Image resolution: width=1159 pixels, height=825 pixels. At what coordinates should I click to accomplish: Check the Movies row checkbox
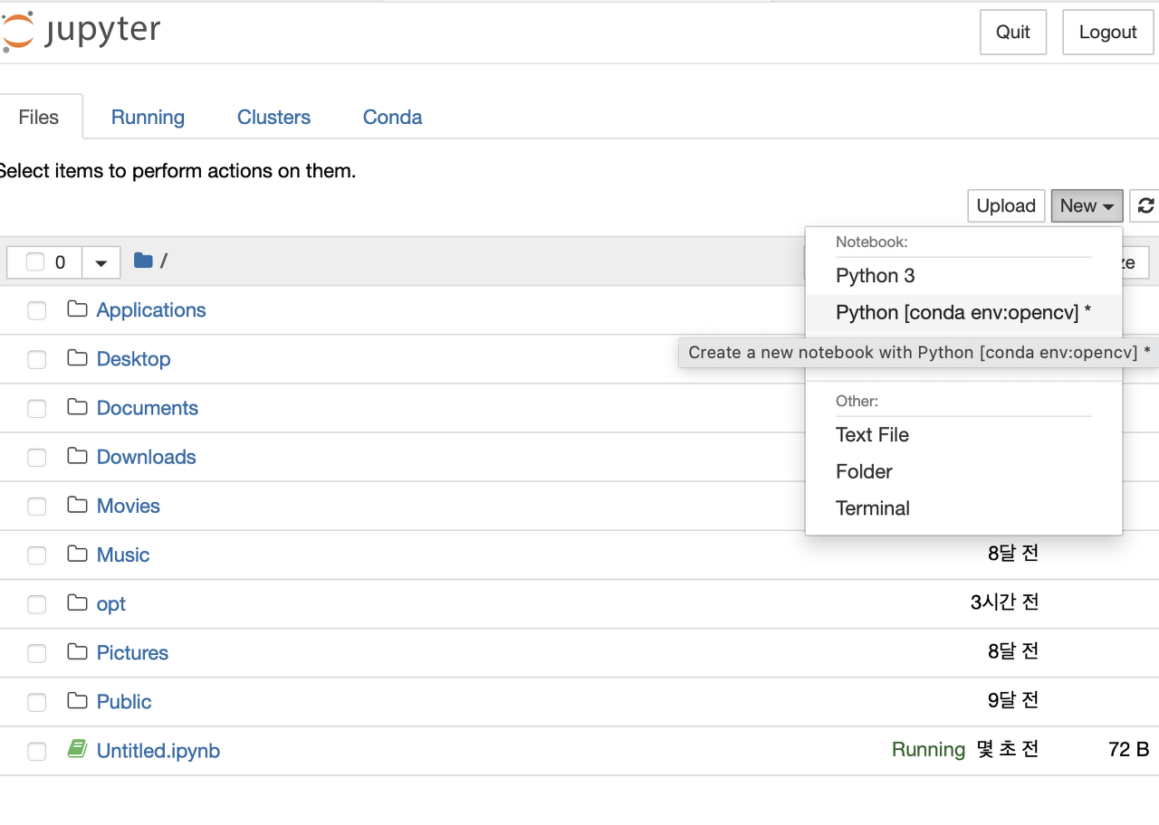(36, 507)
